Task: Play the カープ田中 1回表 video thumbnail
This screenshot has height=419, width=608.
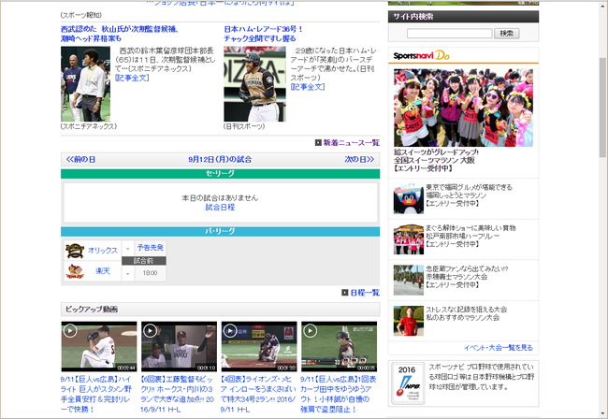Action: 339,347
